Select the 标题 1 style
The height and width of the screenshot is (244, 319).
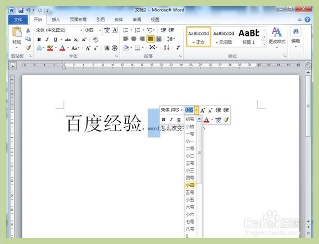tap(249, 37)
